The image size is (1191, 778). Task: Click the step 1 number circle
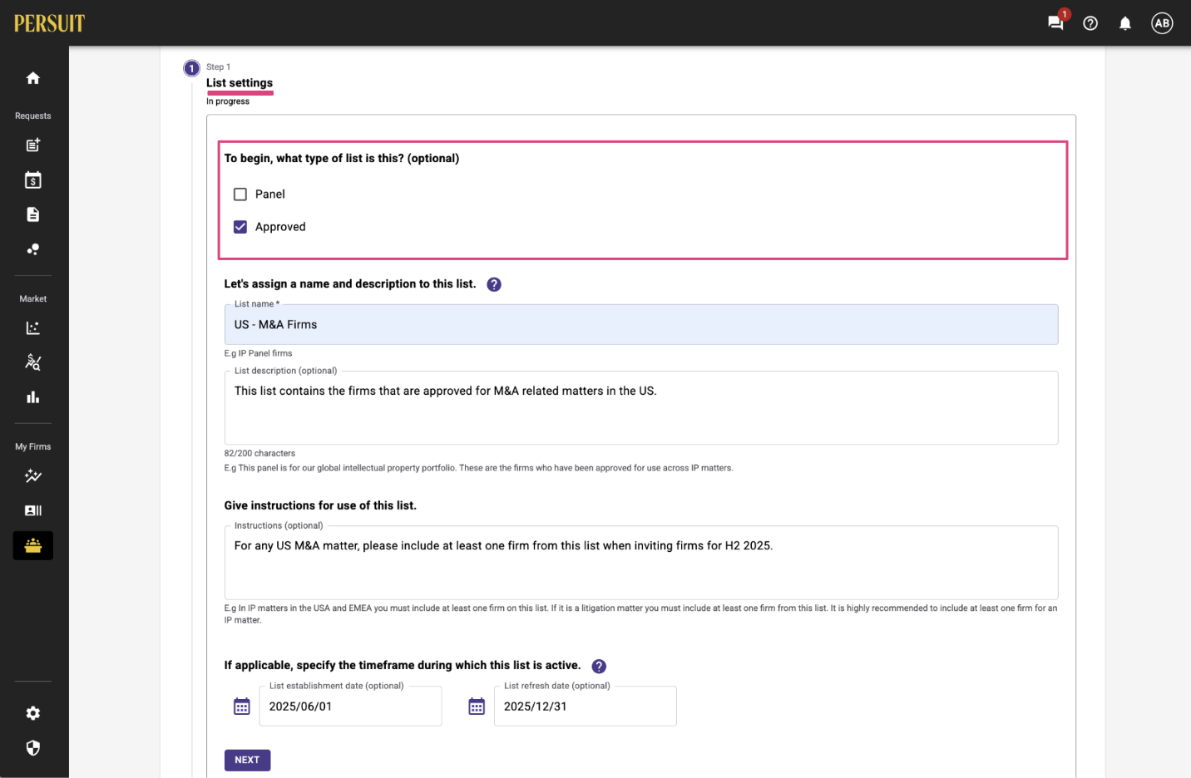[x=192, y=69]
